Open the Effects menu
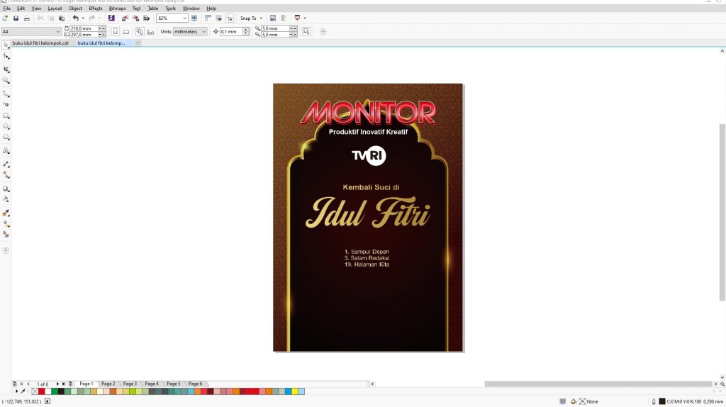This screenshot has height=407, width=726. pos(96,9)
